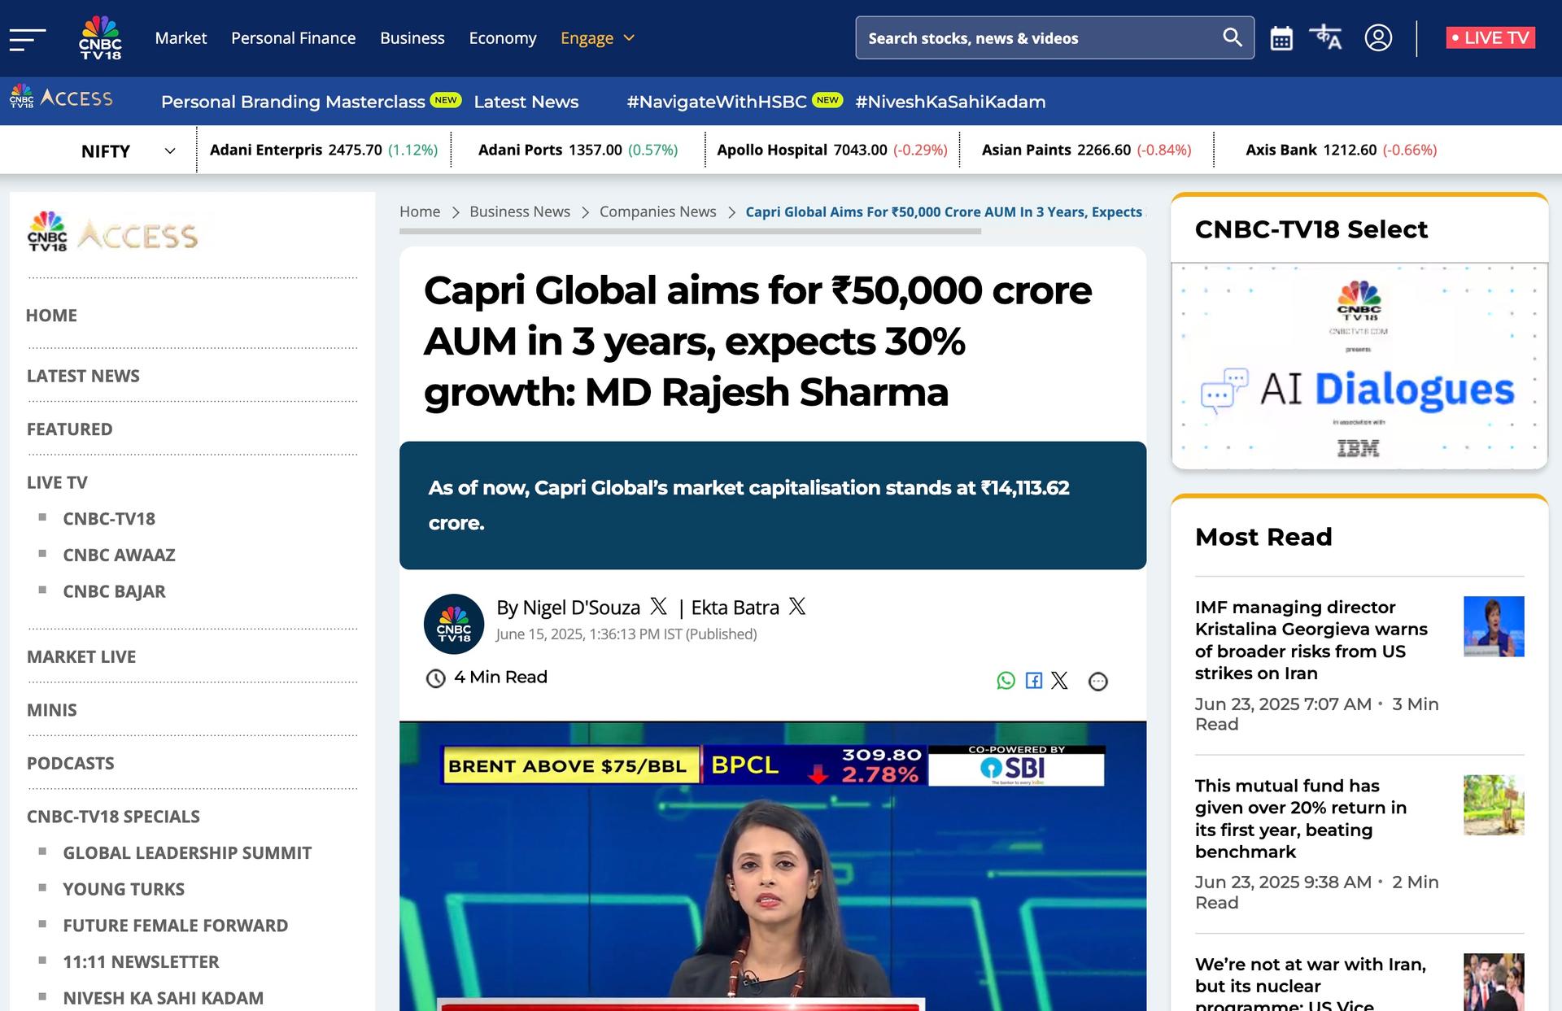
Task: Click Adani Enterpris ticker
Action: pos(324,150)
